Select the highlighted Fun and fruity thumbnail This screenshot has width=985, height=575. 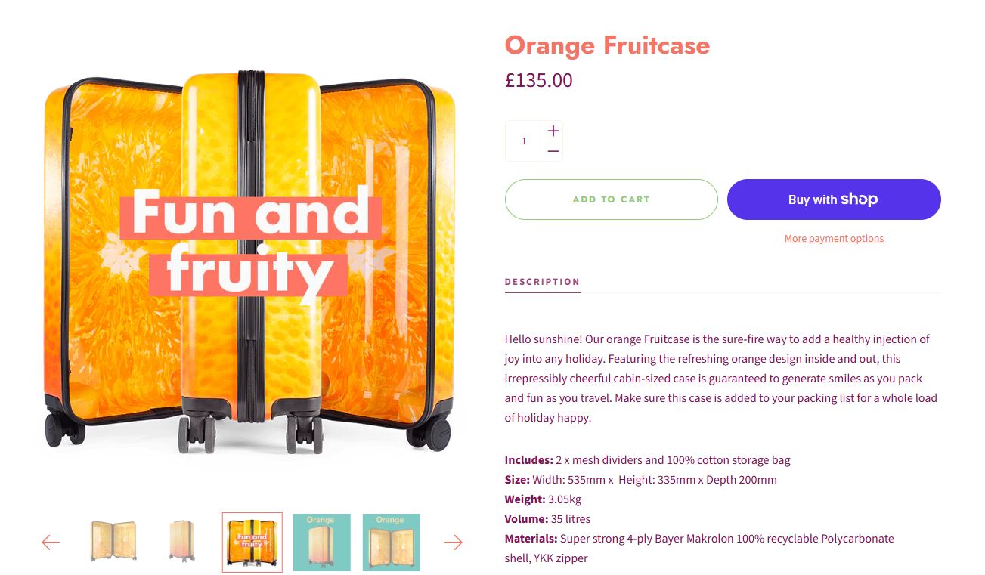(252, 542)
